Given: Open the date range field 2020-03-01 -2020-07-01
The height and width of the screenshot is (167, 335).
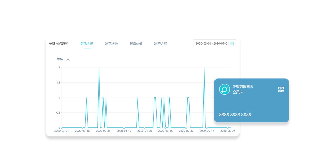Looking at the screenshot, I should 215,43.
